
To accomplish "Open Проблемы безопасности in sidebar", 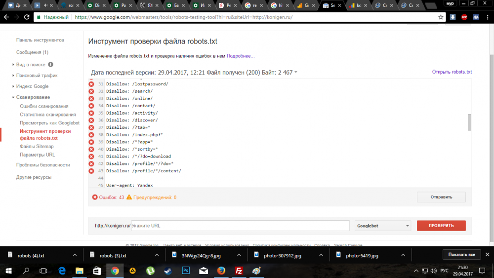I will pos(43,165).
